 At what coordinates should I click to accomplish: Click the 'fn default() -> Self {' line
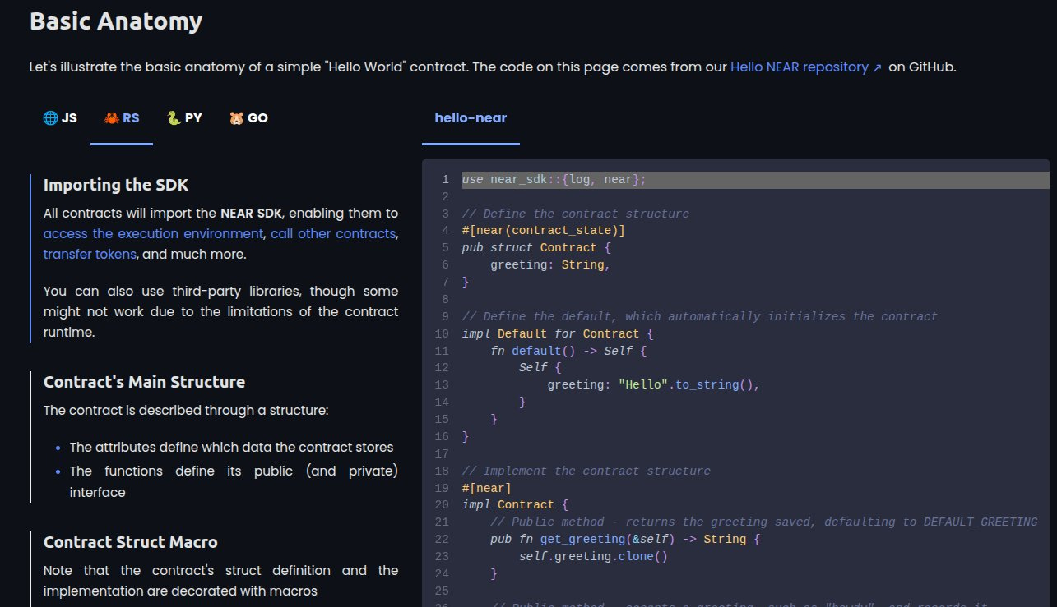point(568,351)
